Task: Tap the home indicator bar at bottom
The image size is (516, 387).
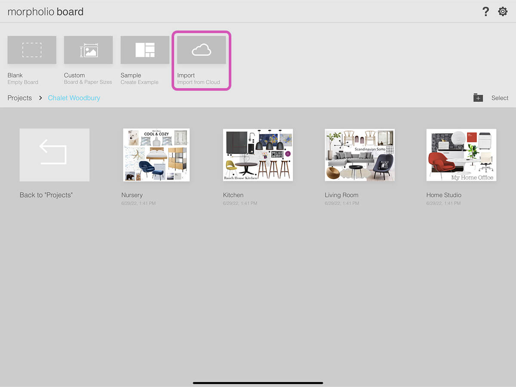Action: [x=258, y=382]
